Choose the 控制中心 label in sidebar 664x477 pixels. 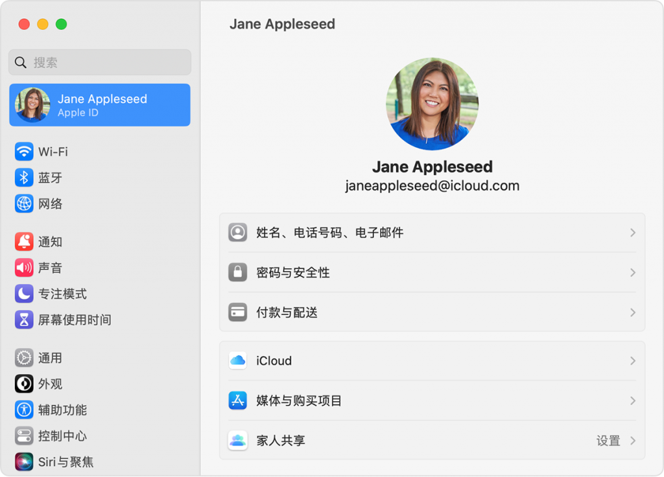pyautogui.click(x=62, y=436)
